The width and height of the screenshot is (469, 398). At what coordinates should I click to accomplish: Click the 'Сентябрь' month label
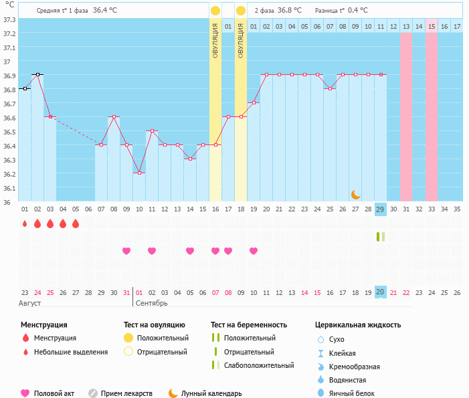(x=151, y=303)
